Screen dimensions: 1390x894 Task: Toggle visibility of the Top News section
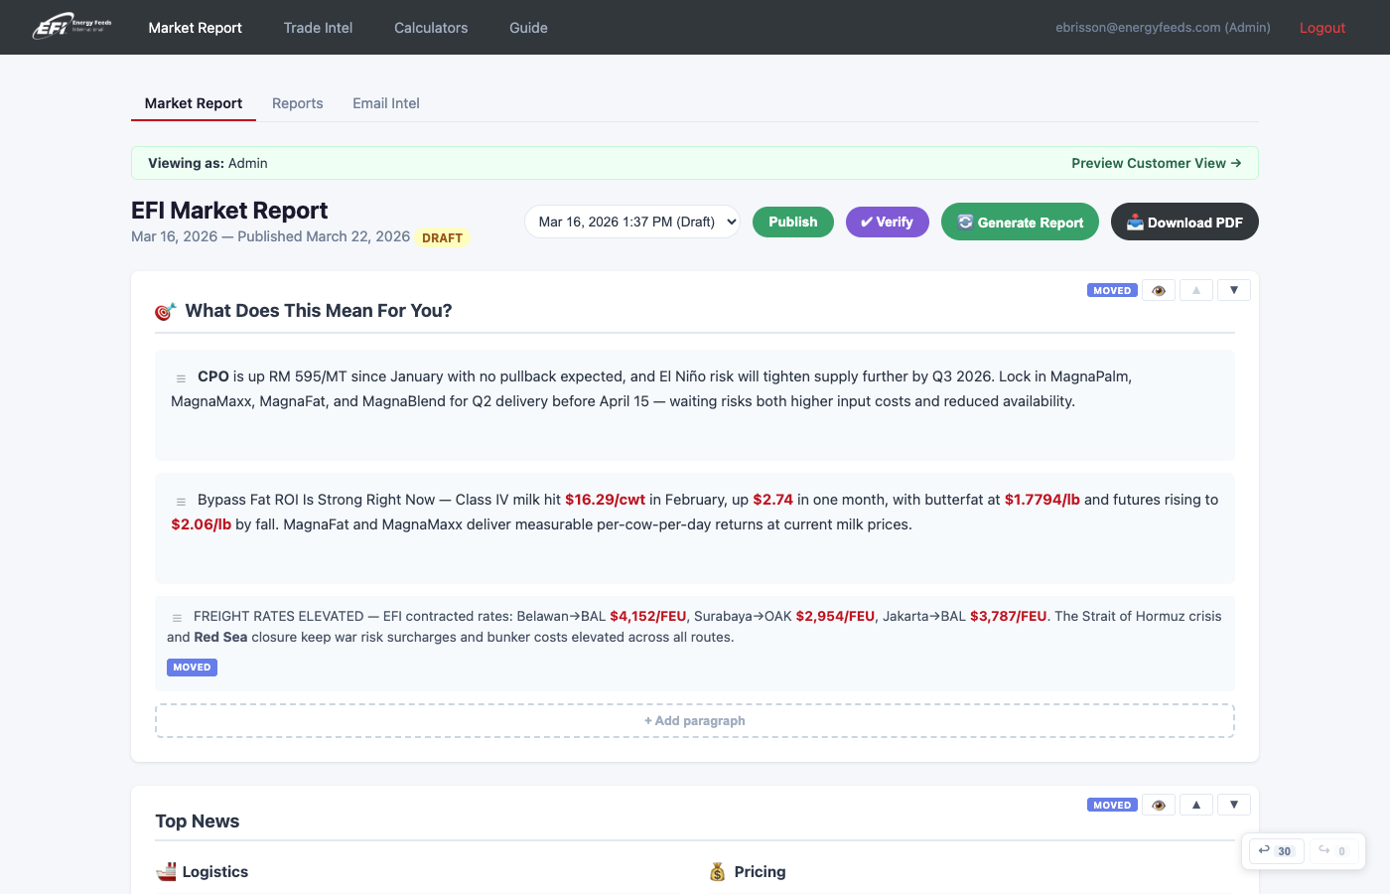tap(1158, 804)
